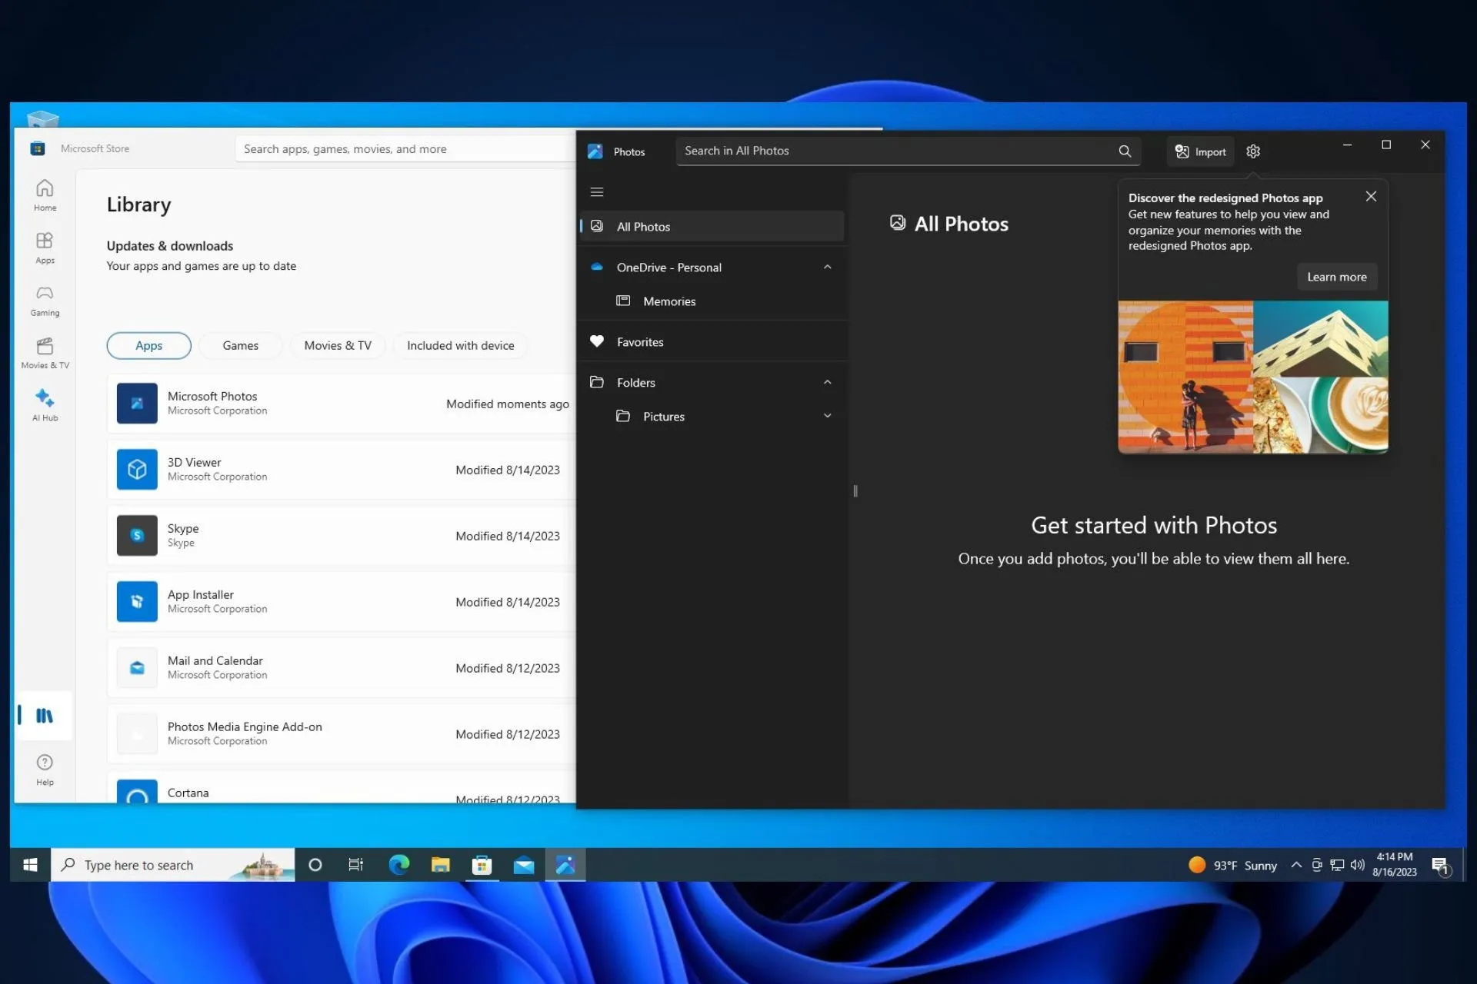Screen dimensions: 1477x984
Task: Click the Import button in Photos
Action: [x=1200, y=151]
